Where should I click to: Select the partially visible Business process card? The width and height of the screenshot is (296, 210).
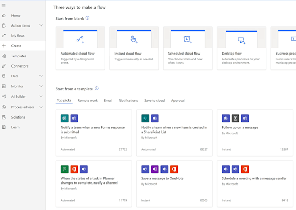point(284,48)
